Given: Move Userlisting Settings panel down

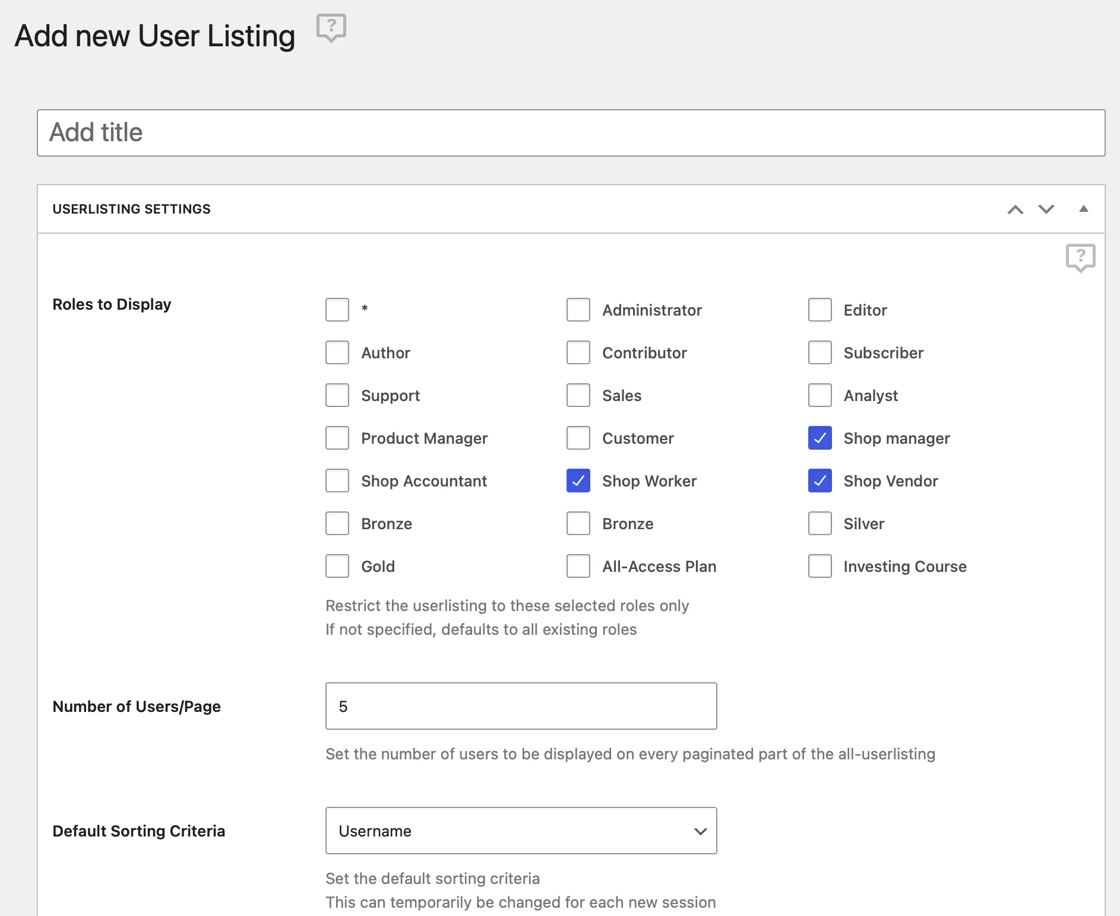Looking at the screenshot, I should pyautogui.click(x=1046, y=209).
